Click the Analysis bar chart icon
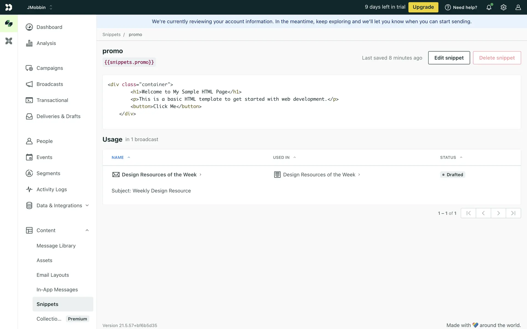Viewport: 527px width, 329px height. (x=29, y=43)
